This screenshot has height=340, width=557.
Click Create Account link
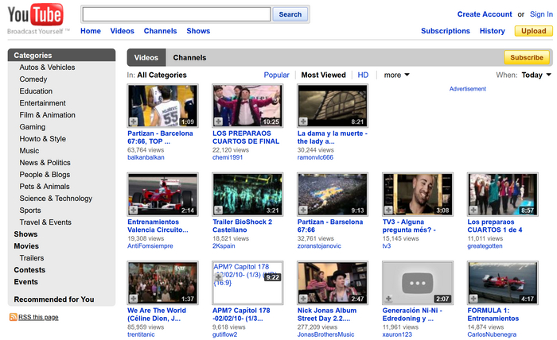click(485, 14)
